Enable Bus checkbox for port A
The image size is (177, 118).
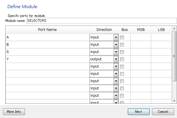[x=122, y=37]
